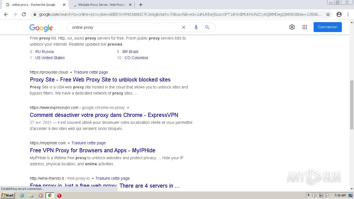The height and width of the screenshot is (199, 354).
Task: Open Google search settings gear
Action: point(292,27)
